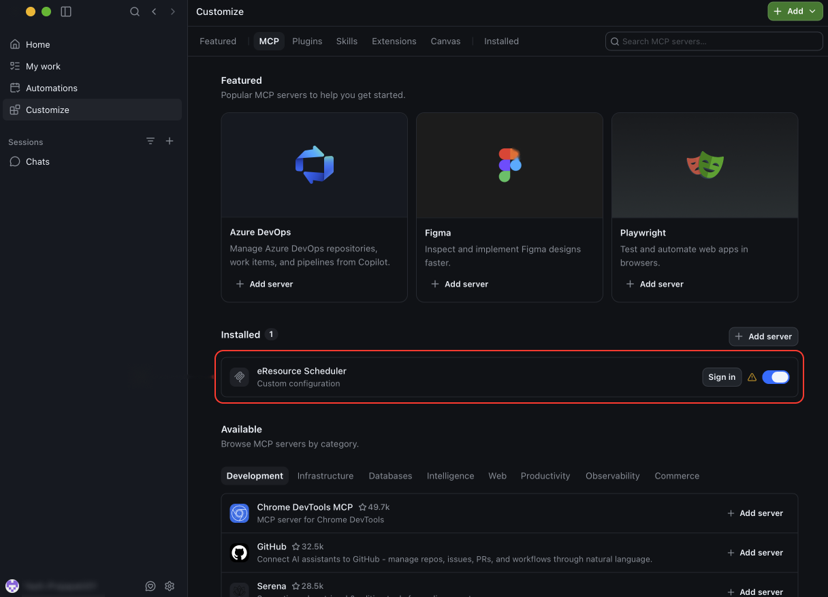Go back with the left chevron
Viewport: 828px width, 597px height.
[x=154, y=12]
